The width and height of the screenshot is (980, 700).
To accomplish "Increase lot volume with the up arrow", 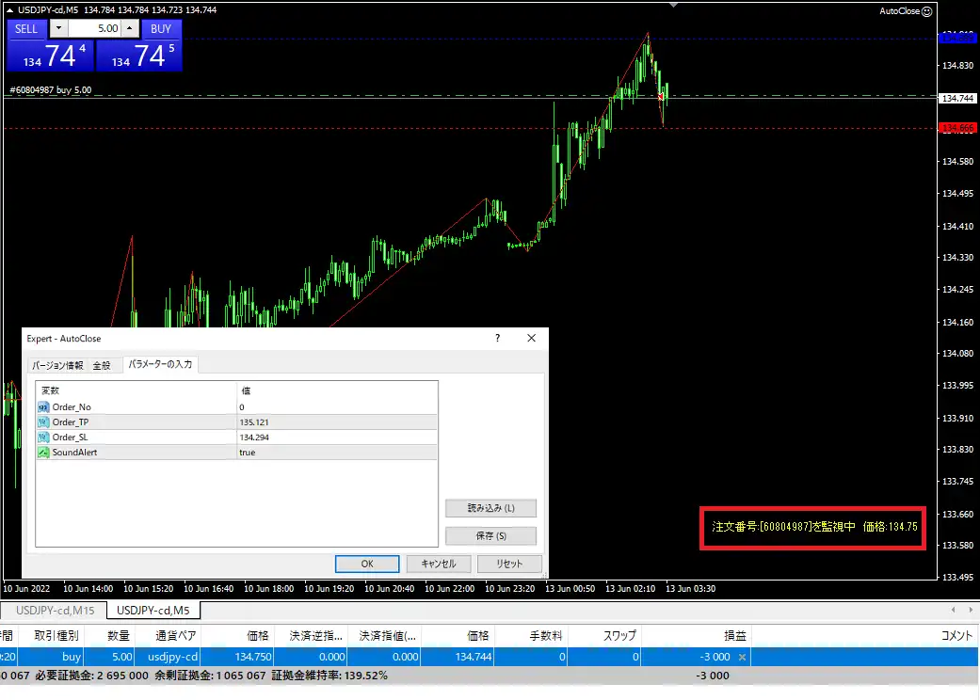I will (x=130, y=29).
